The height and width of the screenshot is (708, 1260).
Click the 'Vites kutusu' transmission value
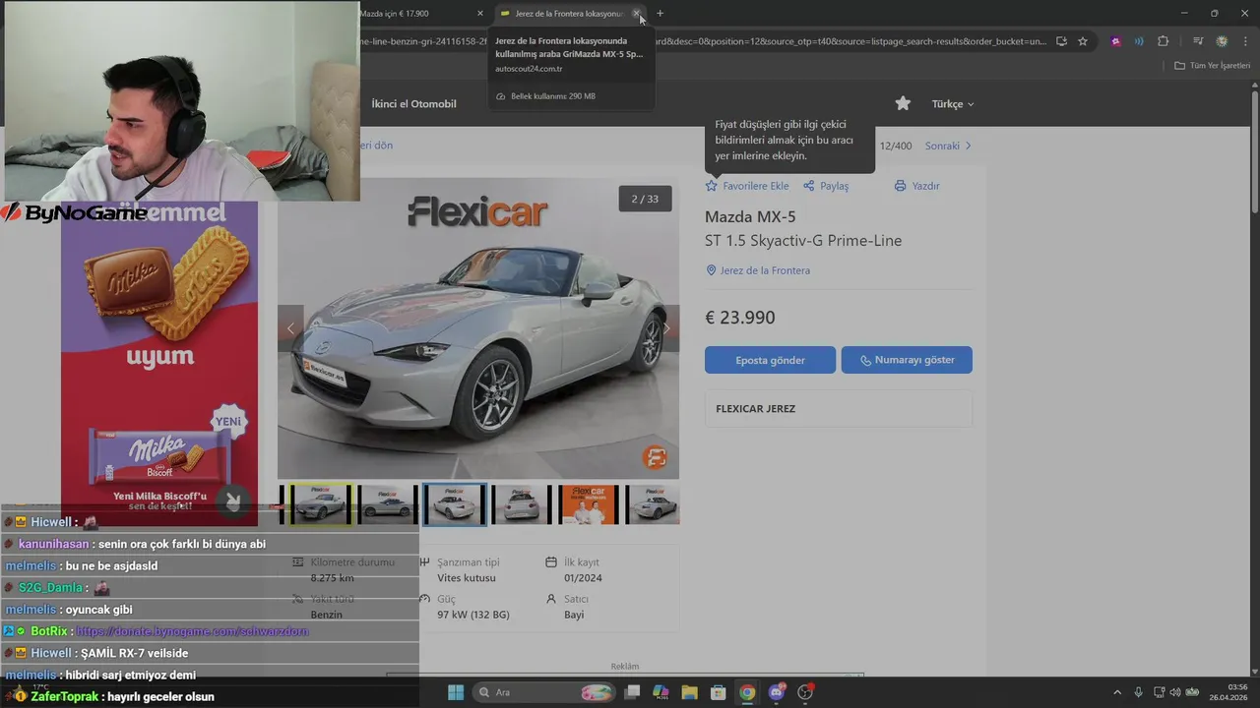coord(467,578)
